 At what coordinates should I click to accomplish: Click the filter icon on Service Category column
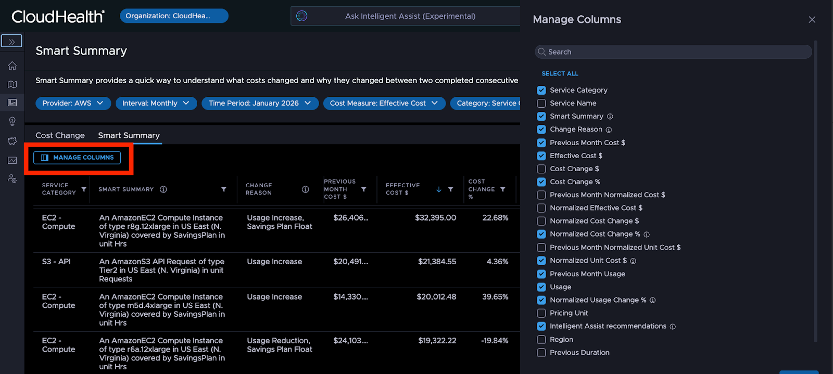tap(83, 189)
